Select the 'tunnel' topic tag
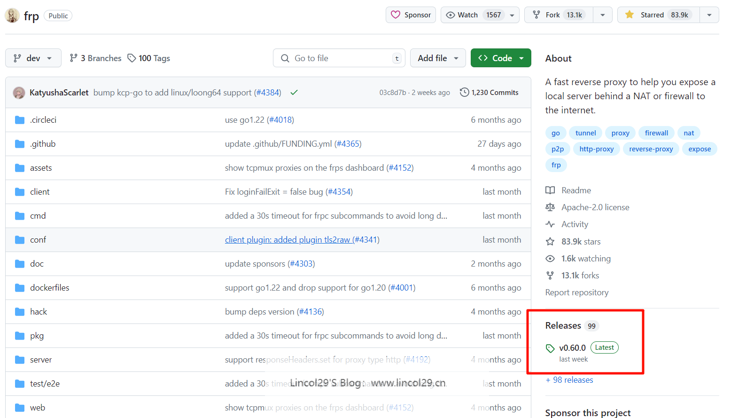754x418 pixels. tap(585, 133)
